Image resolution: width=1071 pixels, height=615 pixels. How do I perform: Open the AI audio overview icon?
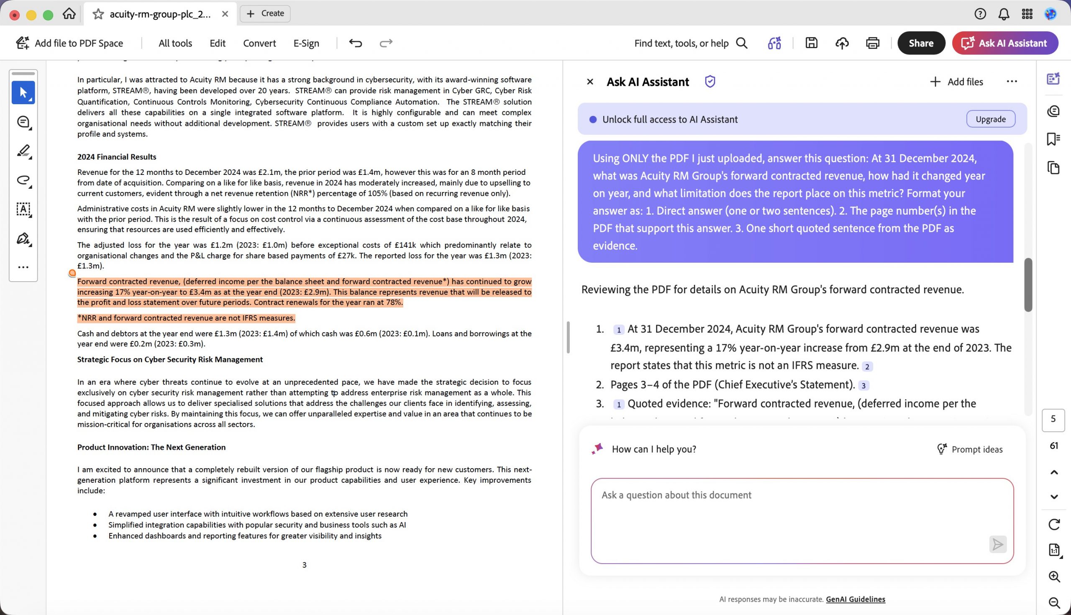[774, 43]
